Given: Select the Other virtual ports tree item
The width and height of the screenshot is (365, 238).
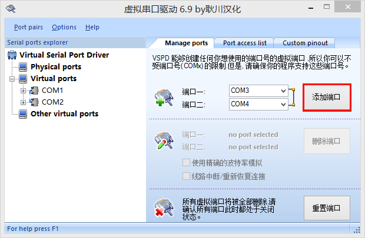Looking at the screenshot, I should [x=65, y=114].
